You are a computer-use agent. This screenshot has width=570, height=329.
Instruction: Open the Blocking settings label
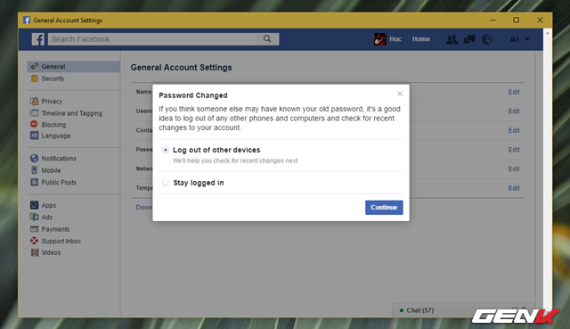[x=53, y=125]
